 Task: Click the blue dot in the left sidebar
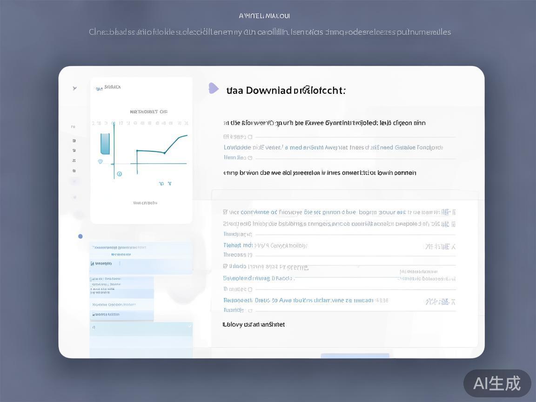[x=80, y=236]
